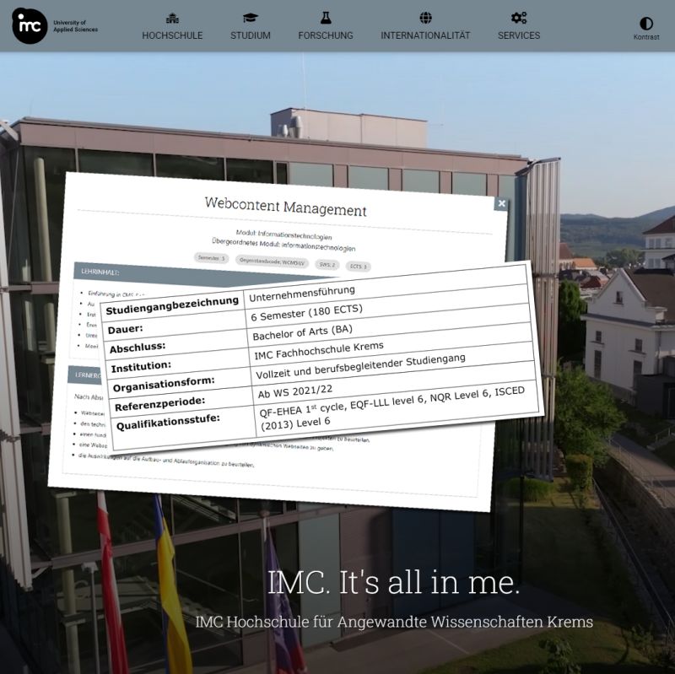Select the Semester: 5 badge

[x=212, y=258]
